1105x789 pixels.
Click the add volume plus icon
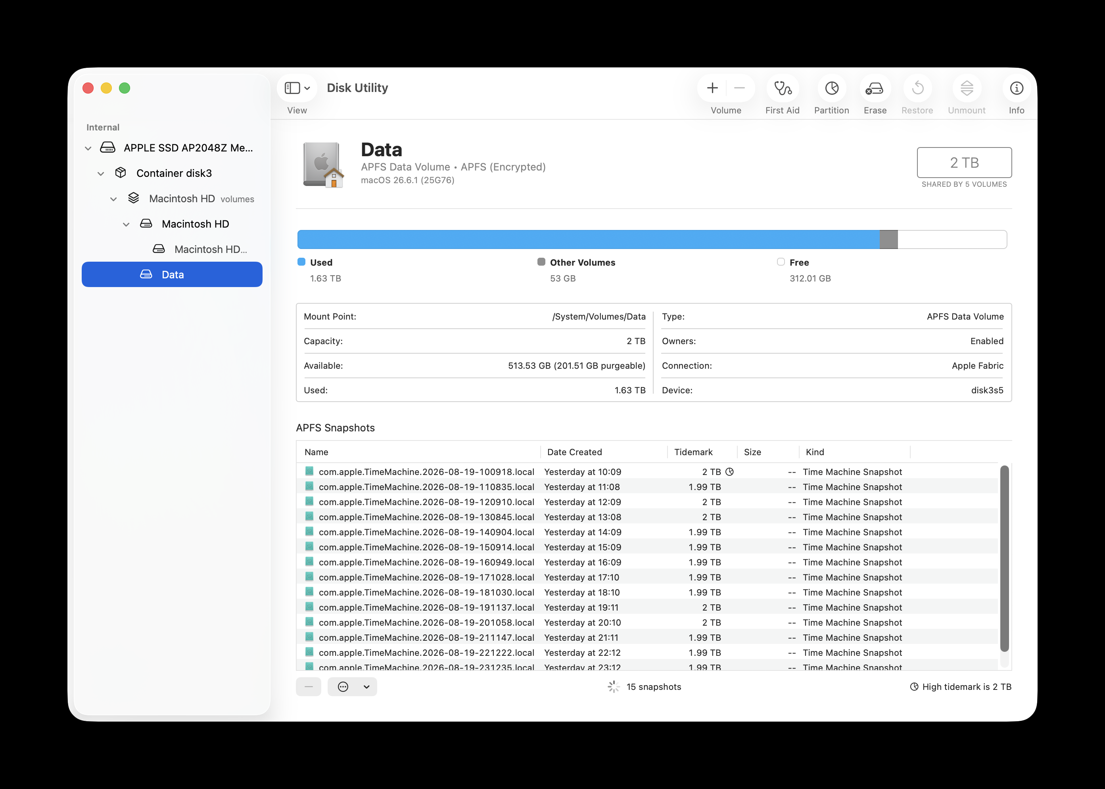coord(712,88)
